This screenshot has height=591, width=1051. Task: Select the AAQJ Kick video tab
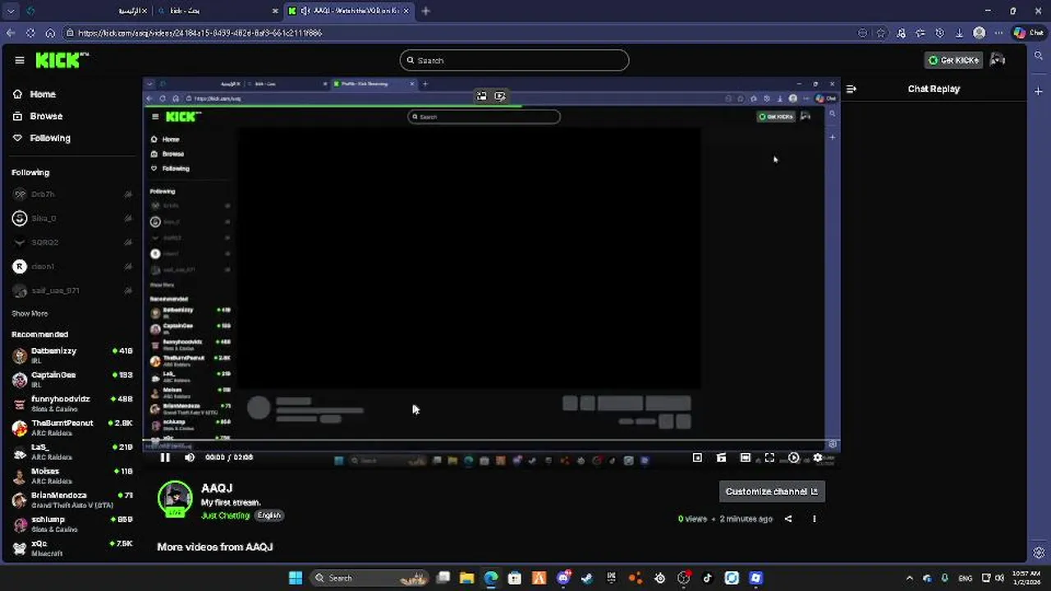349,11
